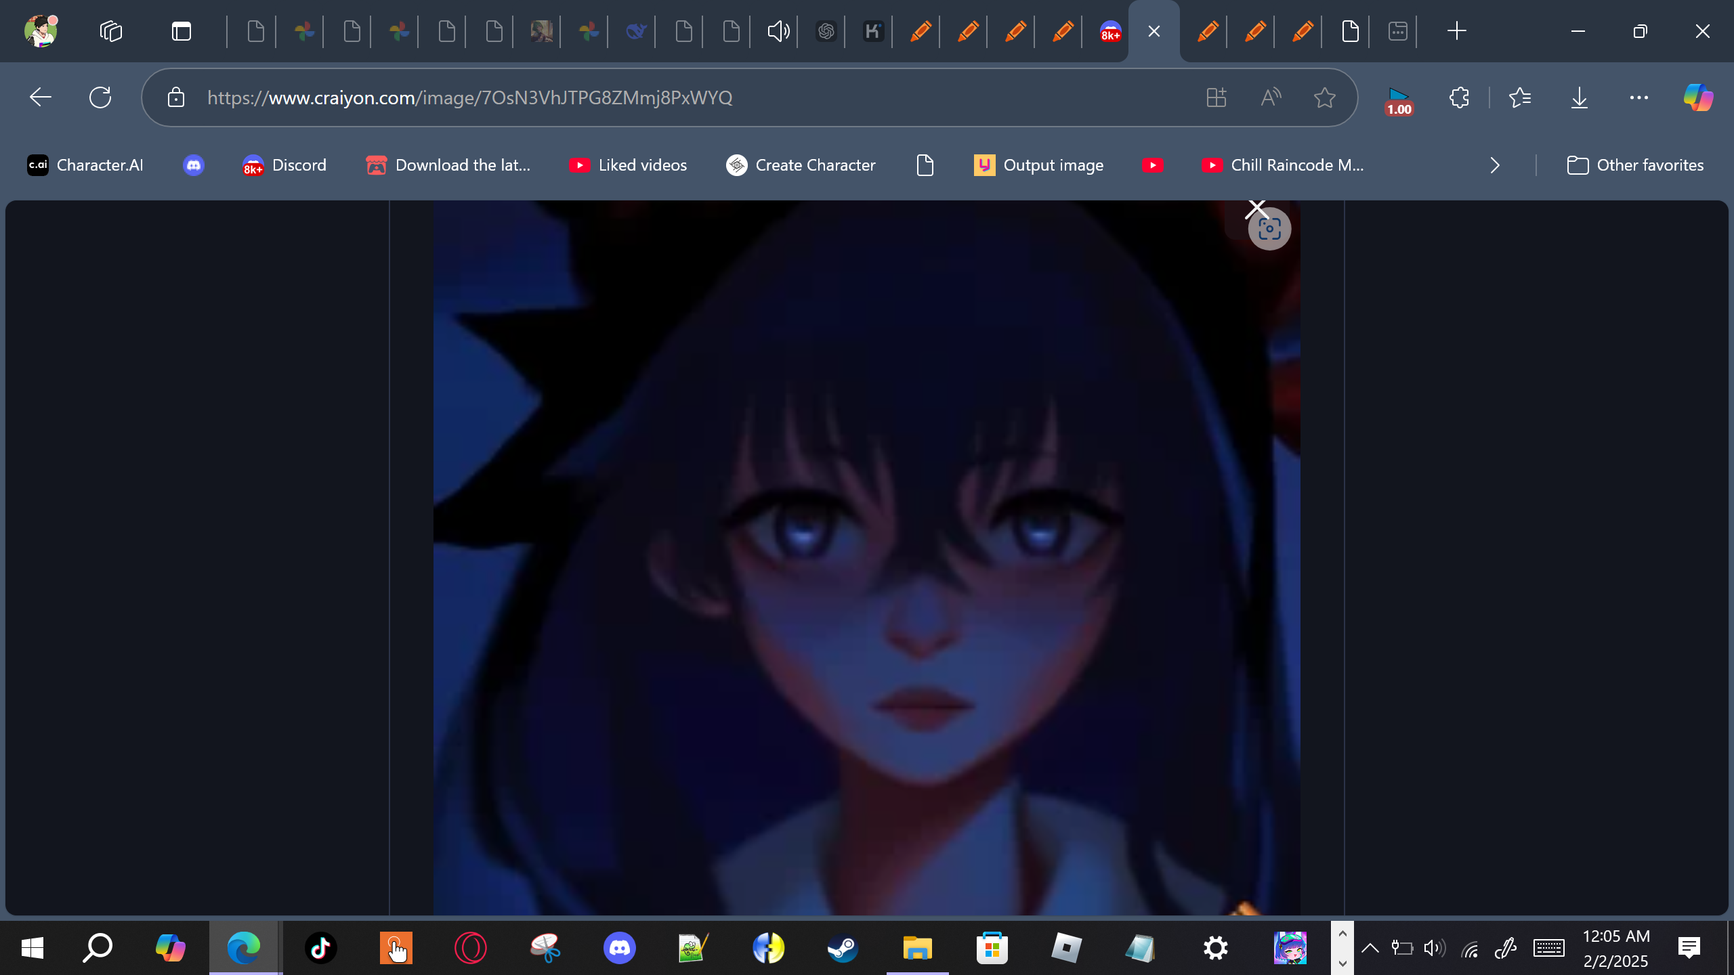Open Steam from the taskbar
The height and width of the screenshot is (975, 1734).
click(x=843, y=948)
